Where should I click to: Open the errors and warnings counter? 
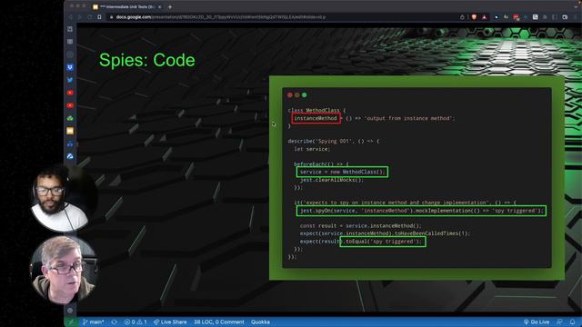pos(135,322)
